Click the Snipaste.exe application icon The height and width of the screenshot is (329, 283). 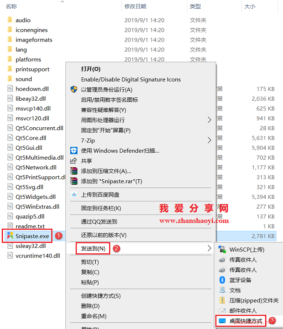10,236
